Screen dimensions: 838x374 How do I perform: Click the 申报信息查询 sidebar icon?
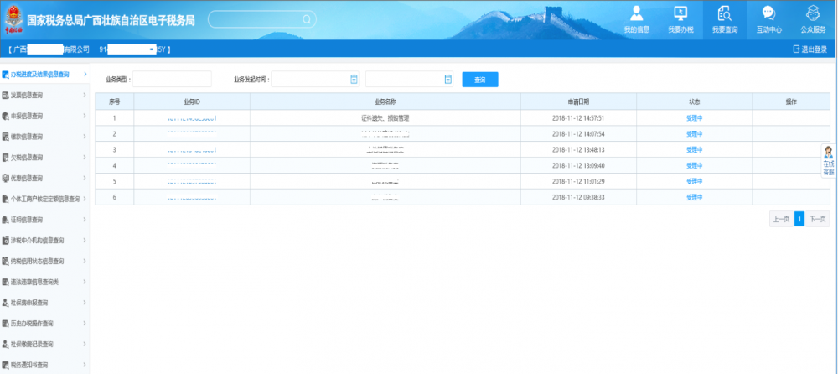(x=5, y=116)
